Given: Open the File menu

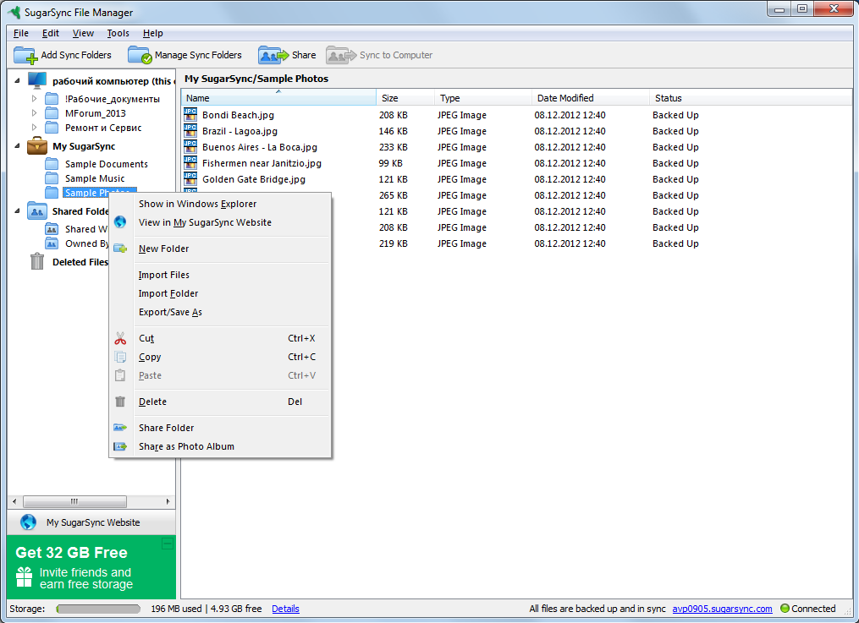Looking at the screenshot, I should pos(21,33).
